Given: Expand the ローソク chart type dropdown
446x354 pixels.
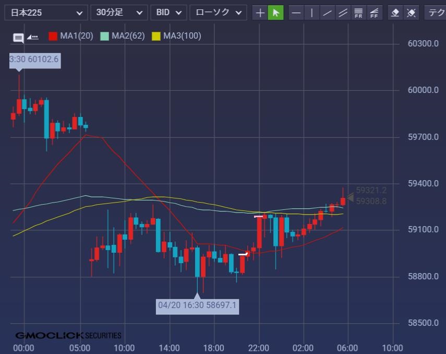Looking at the screenshot, I should (218, 13).
